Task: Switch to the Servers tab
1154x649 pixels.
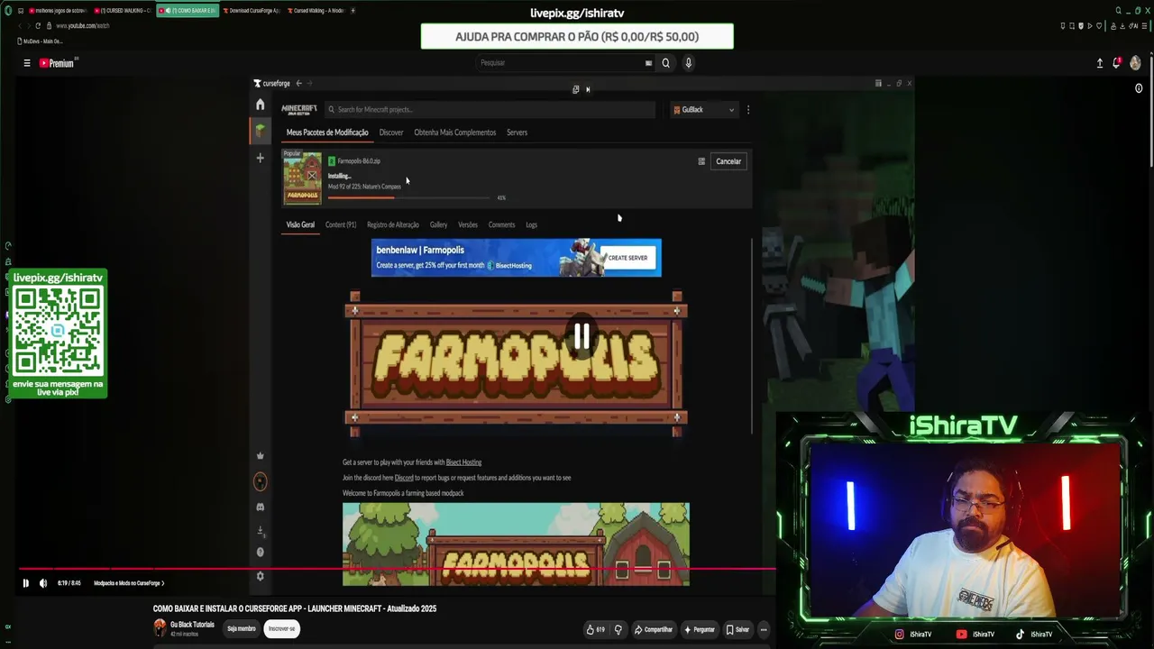Action: [x=517, y=133]
